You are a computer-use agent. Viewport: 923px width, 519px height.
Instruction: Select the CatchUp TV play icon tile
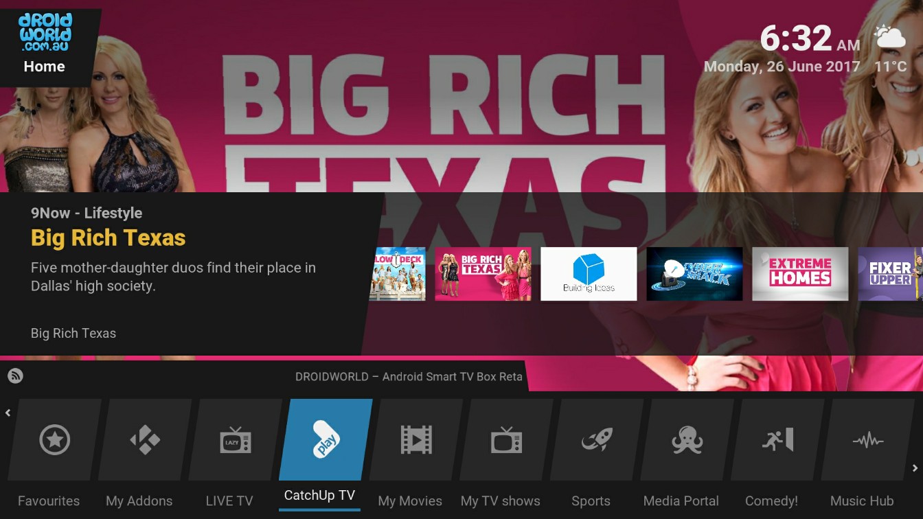click(326, 440)
